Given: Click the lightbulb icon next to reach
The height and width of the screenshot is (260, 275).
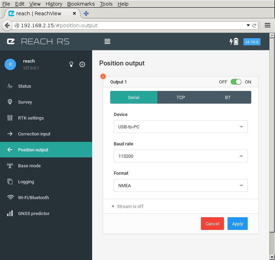Looking at the screenshot, I should pos(71,64).
